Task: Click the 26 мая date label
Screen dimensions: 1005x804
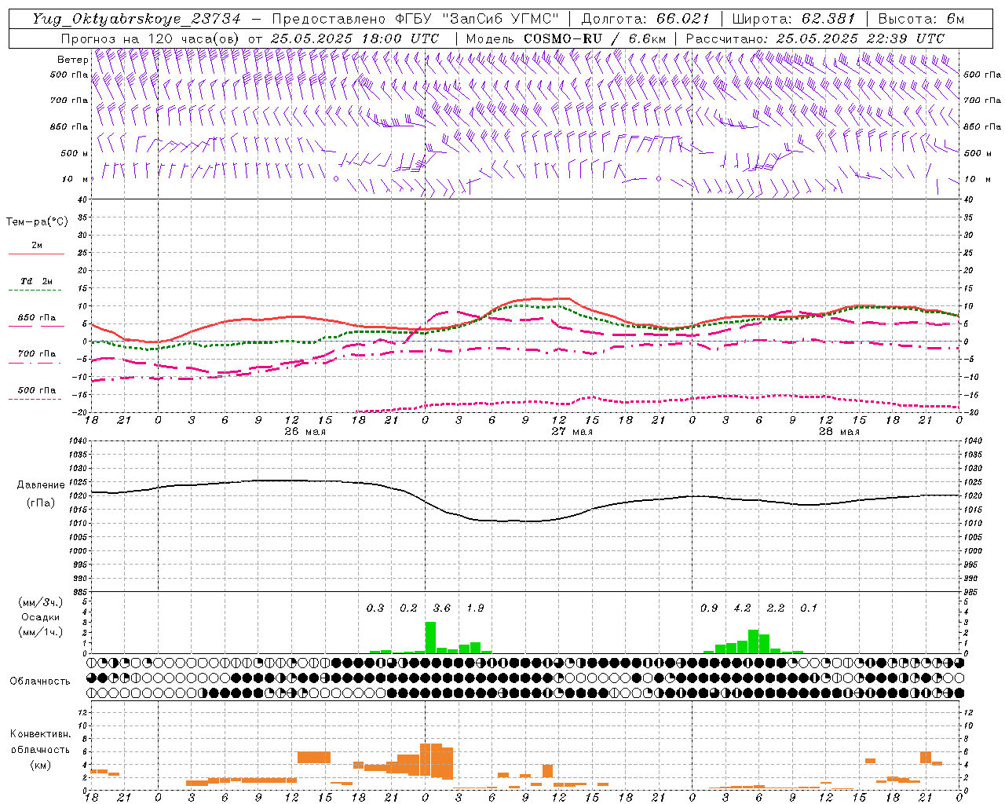Action: (x=305, y=432)
